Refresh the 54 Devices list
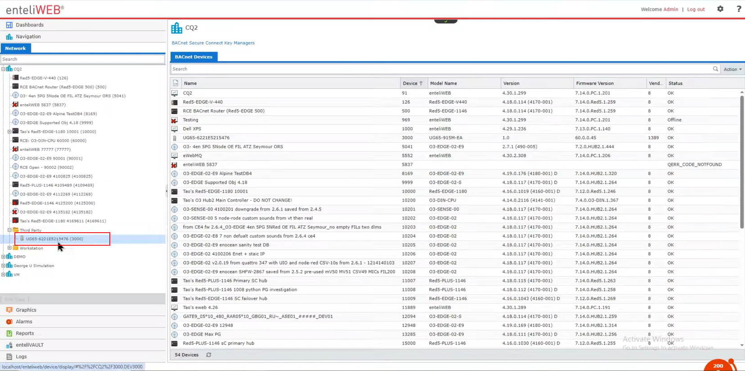The height and width of the screenshot is (371, 745). tap(209, 355)
